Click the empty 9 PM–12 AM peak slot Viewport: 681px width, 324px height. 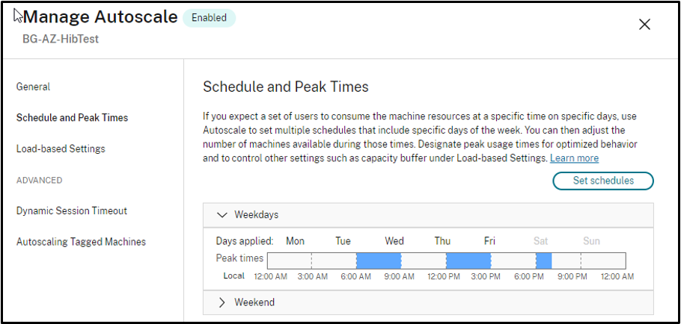pos(603,261)
